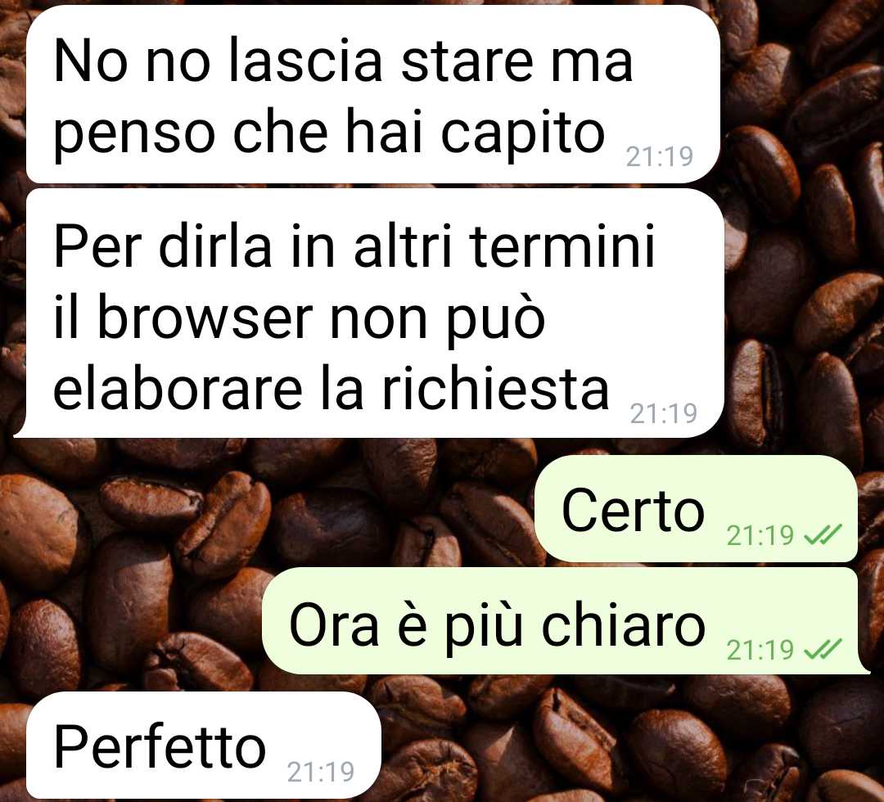Click the 21:19 timestamp on the Perfetto message

pos(320,772)
